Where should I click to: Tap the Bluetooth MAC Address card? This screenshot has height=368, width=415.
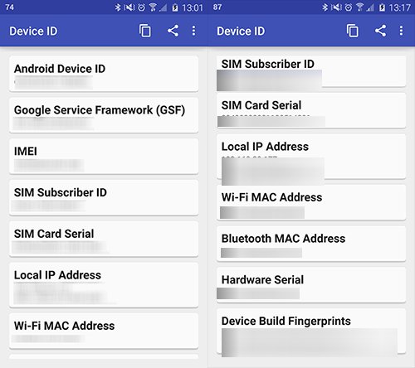(x=311, y=244)
